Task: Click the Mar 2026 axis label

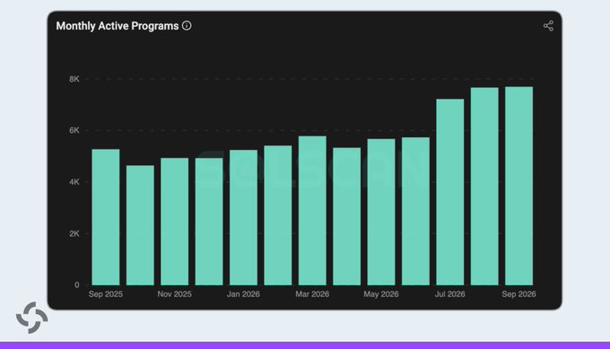Action: point(312,294)
